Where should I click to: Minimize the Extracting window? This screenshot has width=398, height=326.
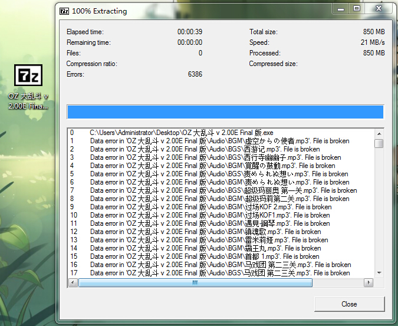(x=341, y=9)
